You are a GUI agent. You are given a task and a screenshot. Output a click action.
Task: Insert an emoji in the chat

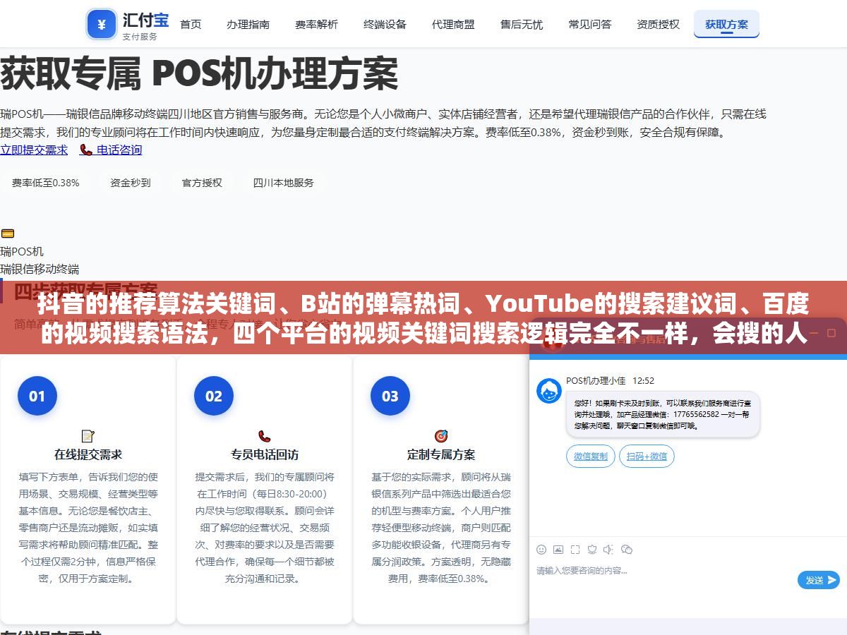tap(541, 549)
